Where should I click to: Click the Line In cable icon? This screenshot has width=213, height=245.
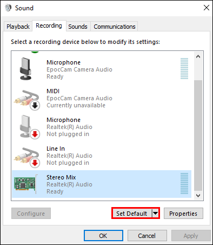click(x=27, y=158)
